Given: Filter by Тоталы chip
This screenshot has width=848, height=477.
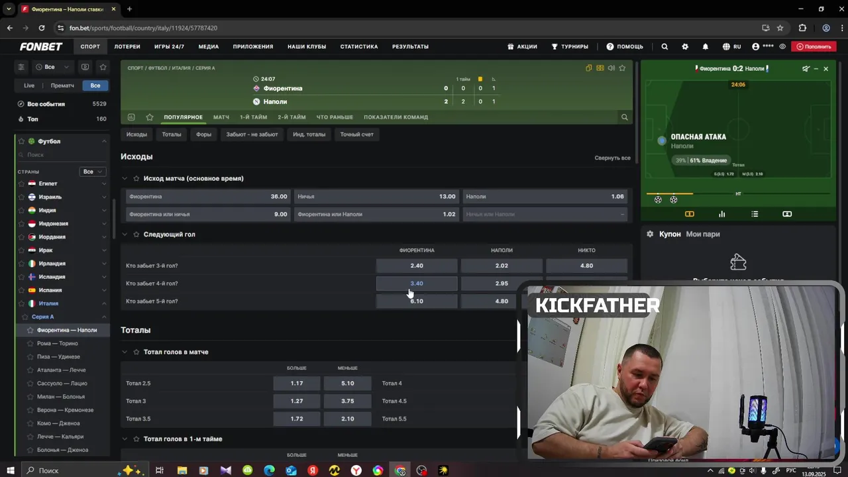Looking at the screenshot, I should [172, 134].
